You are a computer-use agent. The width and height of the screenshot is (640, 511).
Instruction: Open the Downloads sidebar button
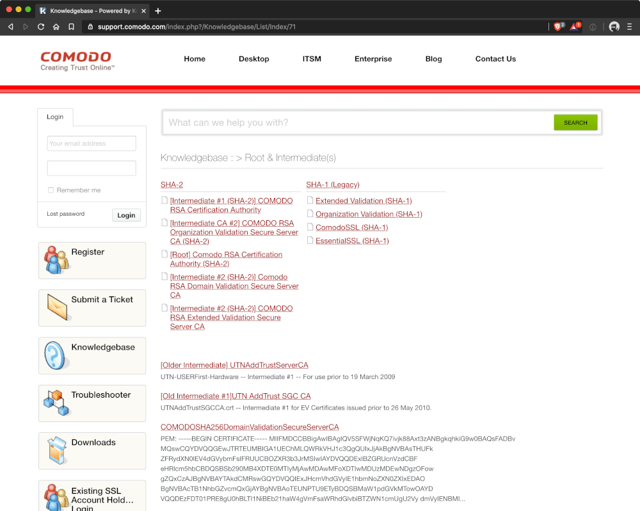[92, 451]
